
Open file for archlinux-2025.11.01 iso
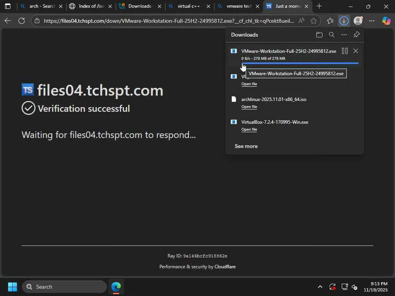click(x=249, y=107)
